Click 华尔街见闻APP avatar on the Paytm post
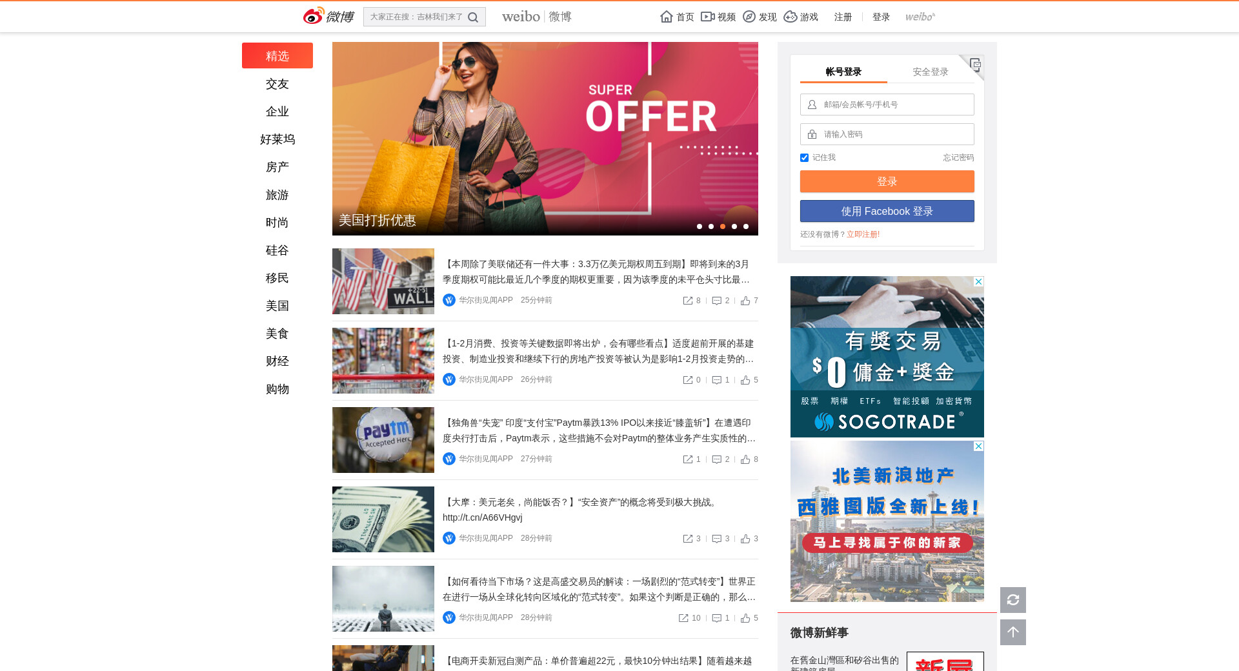Viewport: 1239px width, 671px height. point(449,459)
